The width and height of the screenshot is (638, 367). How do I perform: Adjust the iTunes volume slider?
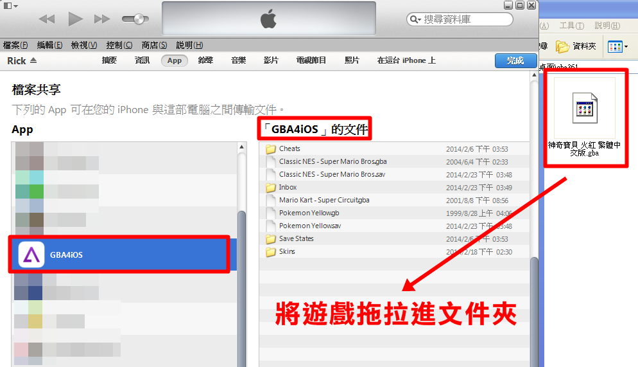pos(135,19)
